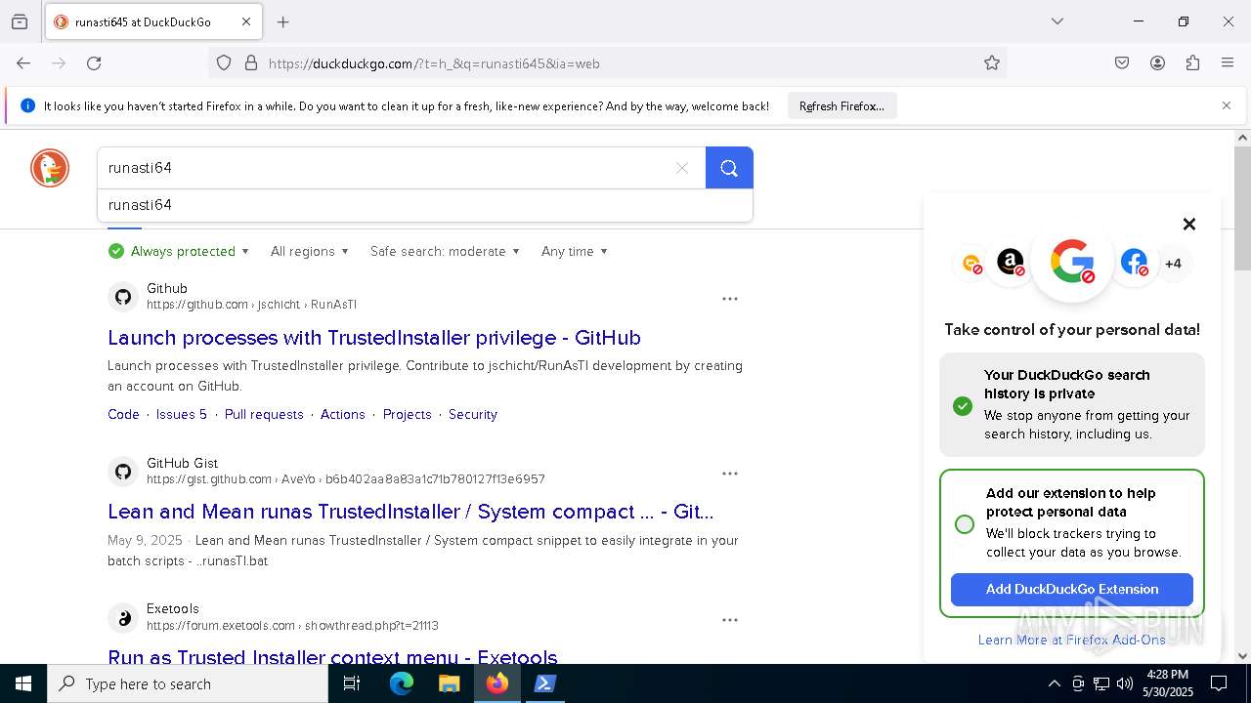
Task: Click the Refresh Firefox button
Action: tap(841, 106)
